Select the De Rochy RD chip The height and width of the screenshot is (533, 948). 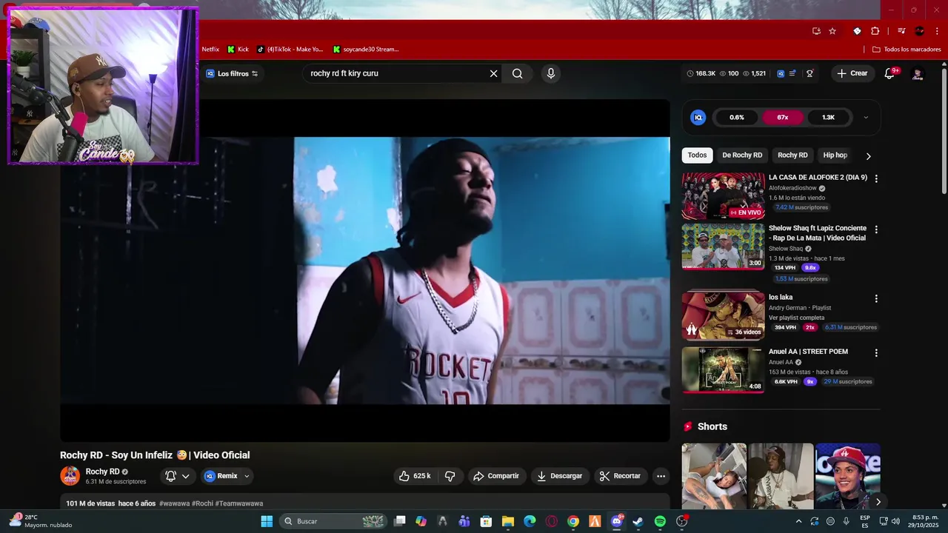click(x=742, y=155)
